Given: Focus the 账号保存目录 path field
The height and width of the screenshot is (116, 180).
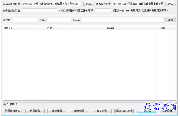Looking at the screenshot, I should [138, 4].
